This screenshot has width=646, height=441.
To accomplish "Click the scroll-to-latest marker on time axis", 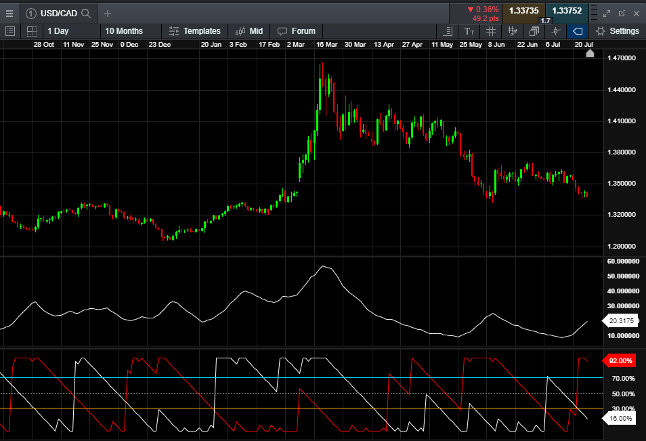I will 590,53.
